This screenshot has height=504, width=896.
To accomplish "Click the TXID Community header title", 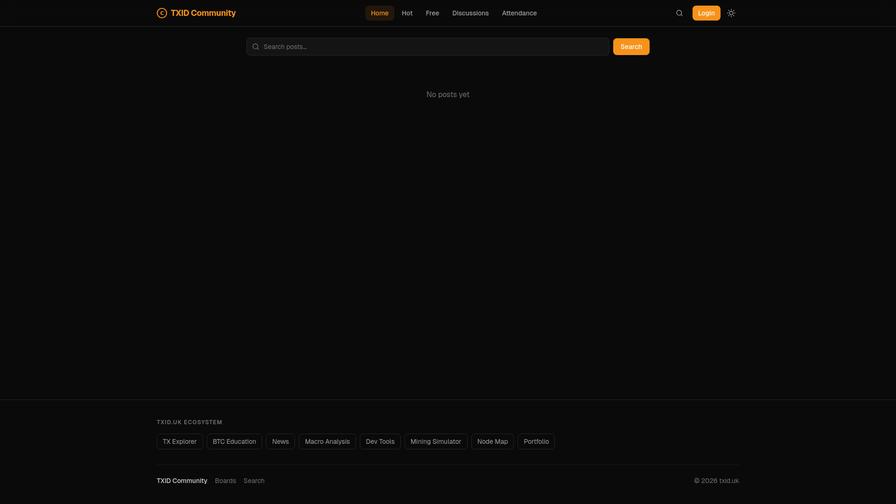I will point(203,13).
